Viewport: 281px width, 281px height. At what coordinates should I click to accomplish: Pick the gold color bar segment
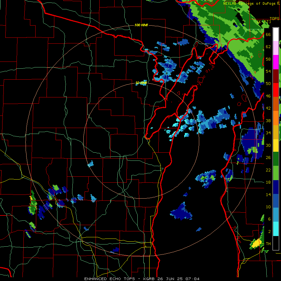pyautogui.click(x=276, y=132)
